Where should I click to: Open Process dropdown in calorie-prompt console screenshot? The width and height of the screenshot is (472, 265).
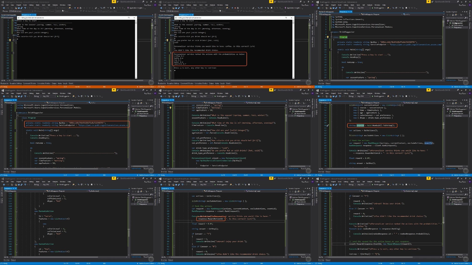[x=21, y=11]
